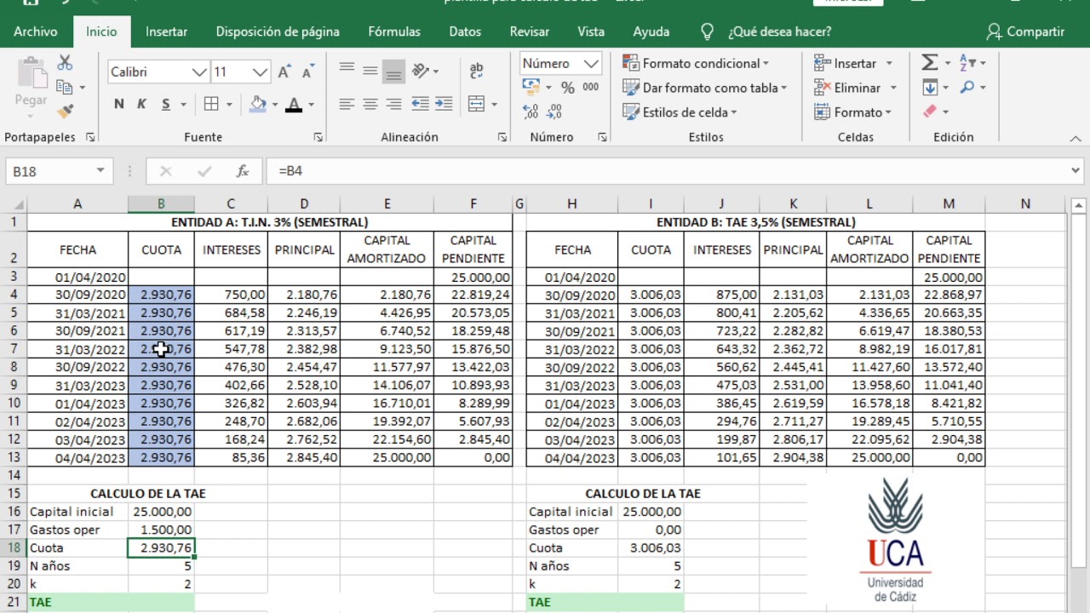Click the Cut scissors icon
Image resolution: width=1090 pixels, height=613 pixels.
(x=66, y=63)
